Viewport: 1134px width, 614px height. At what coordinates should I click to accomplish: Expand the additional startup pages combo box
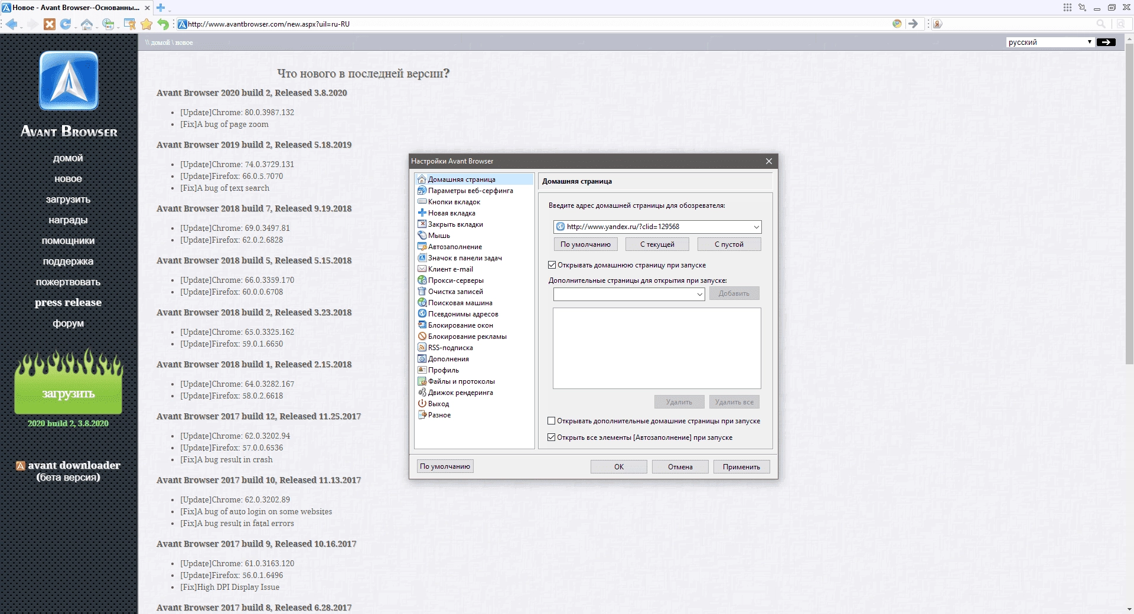(x=700, y=294)
